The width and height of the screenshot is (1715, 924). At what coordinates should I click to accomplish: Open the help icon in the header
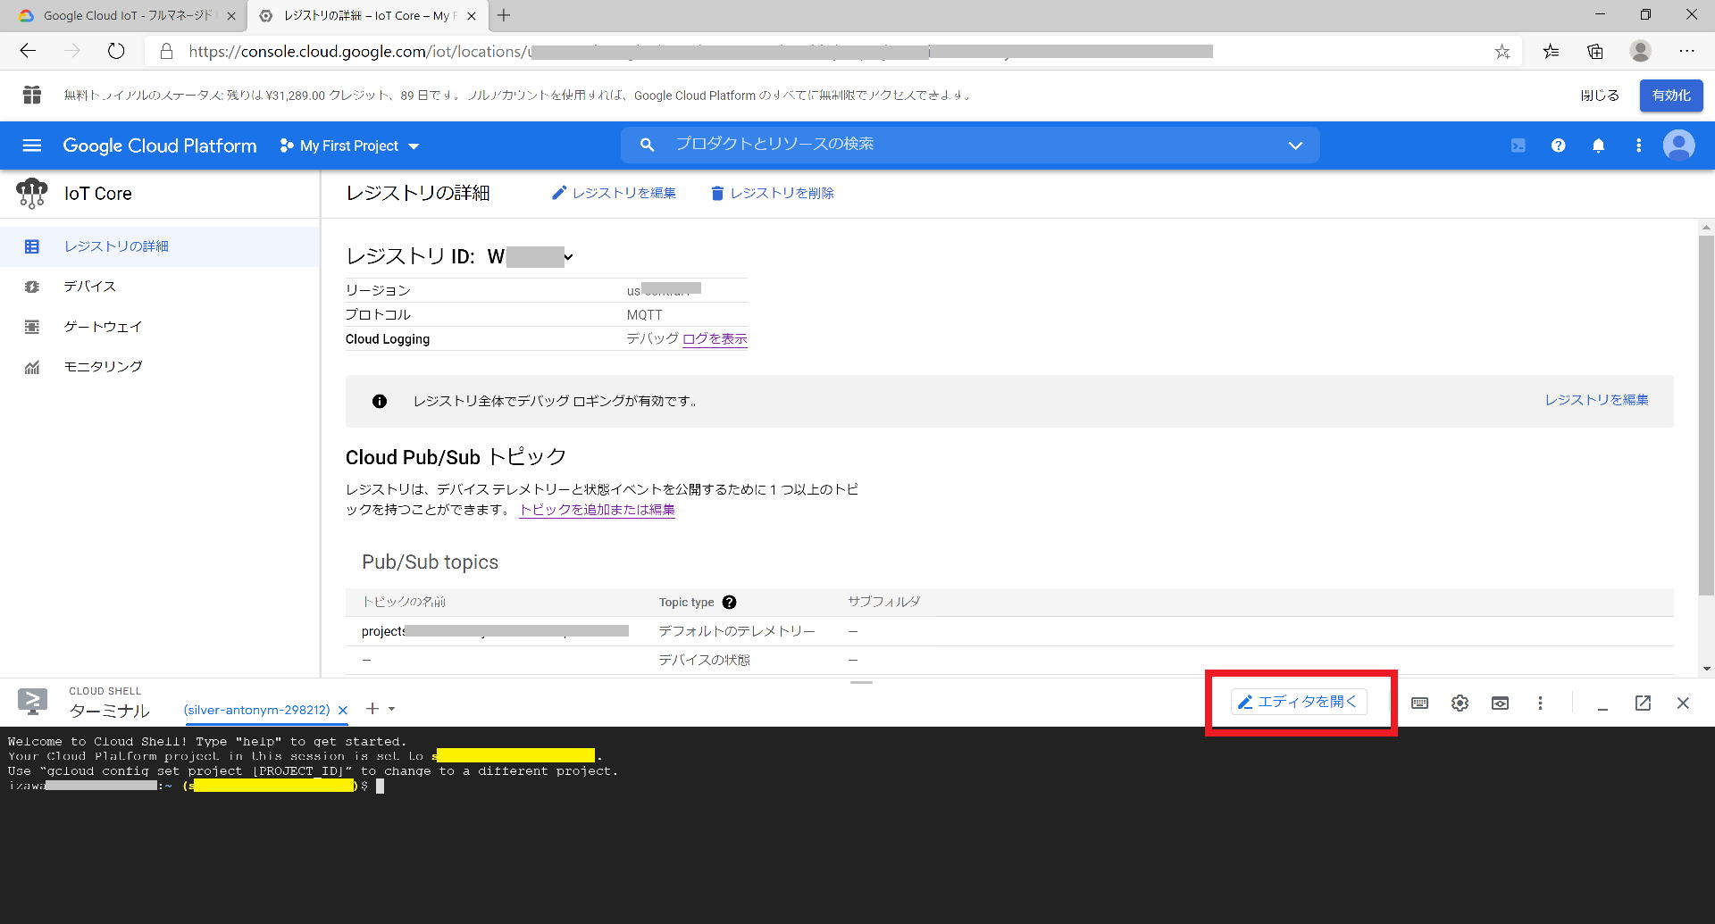[x=1558, y=146]
